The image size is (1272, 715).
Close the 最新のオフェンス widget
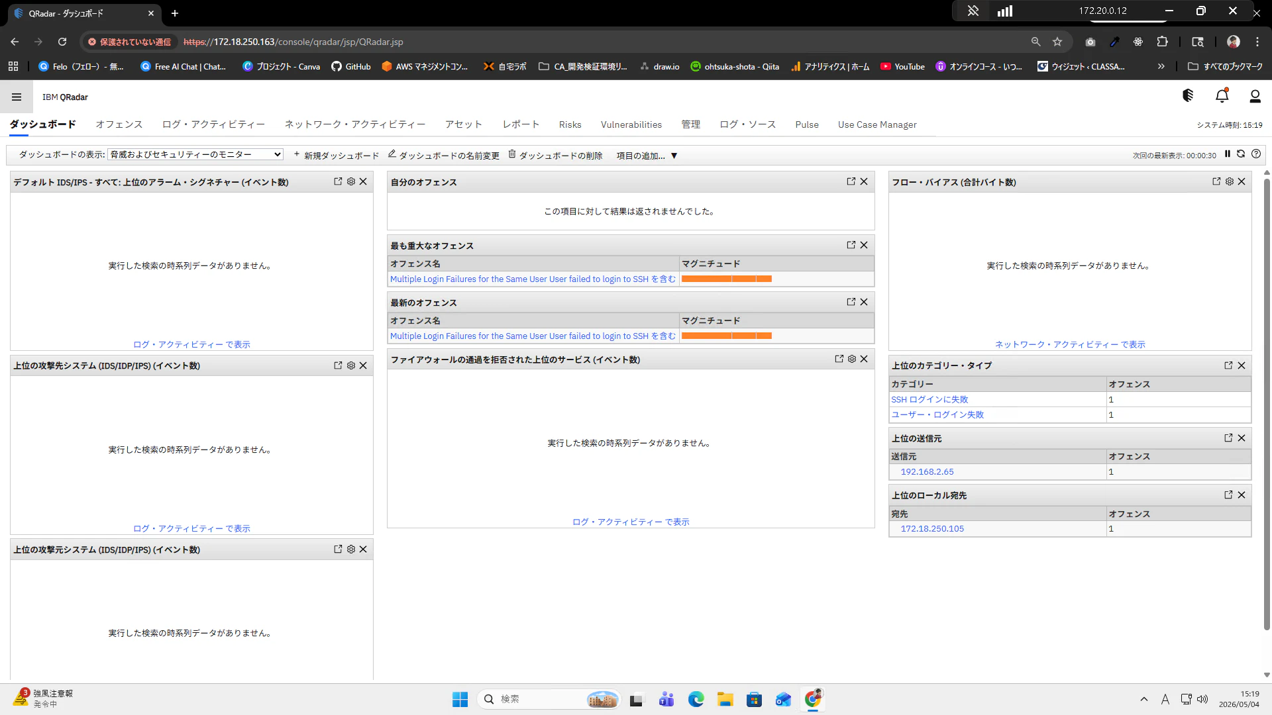pos(864,302)
